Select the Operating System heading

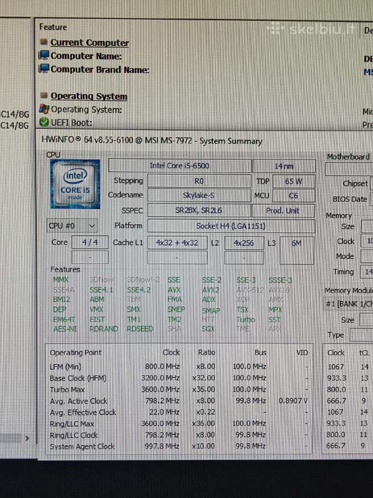(x=89, y=96)
